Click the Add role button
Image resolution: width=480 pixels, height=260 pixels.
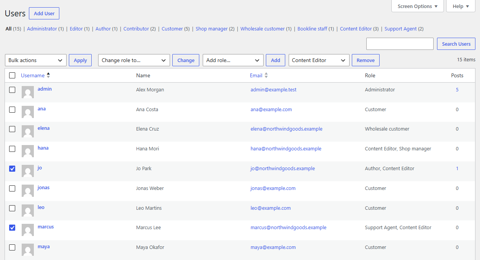(x=275, y=60)
